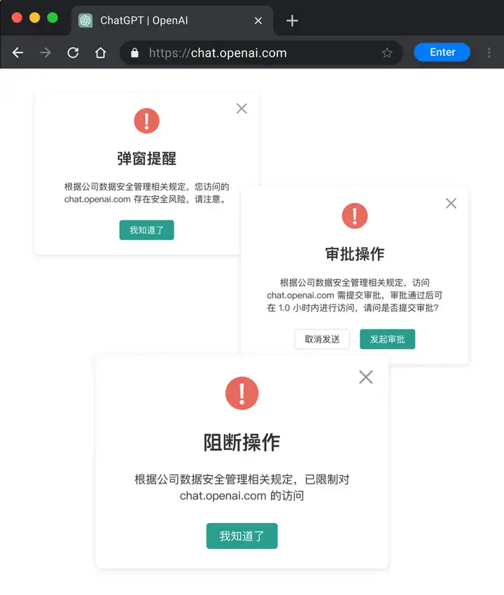Open a new tab with plus icon
This screenshot has height=595, width=504.
coord(292,20)
